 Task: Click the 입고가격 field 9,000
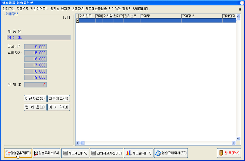[x=35, y=47]
